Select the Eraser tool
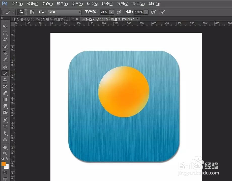 click(x=5, y=93)
